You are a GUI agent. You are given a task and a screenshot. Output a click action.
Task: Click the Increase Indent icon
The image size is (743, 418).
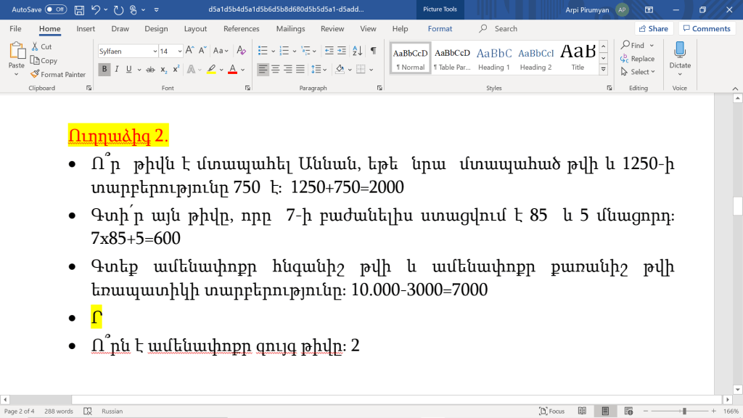pos(342,51)
